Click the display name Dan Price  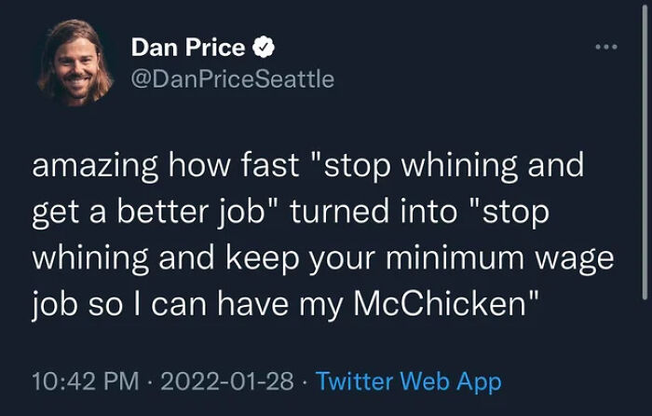tap(188, 47)
